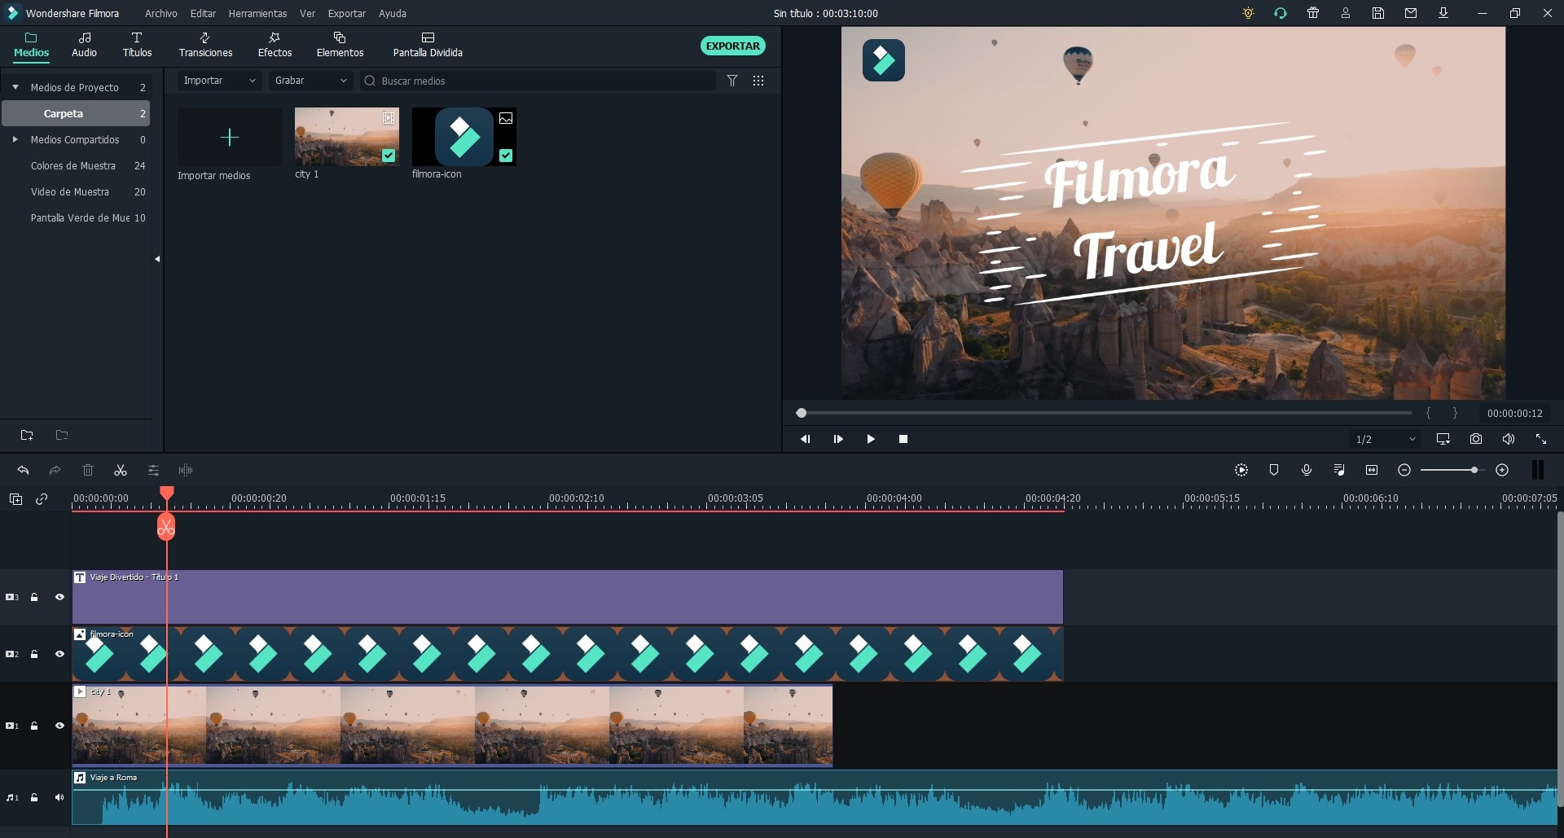Click Importar medios plus tile
Viewport: 1564px width, 838px height.
[230, 137]
